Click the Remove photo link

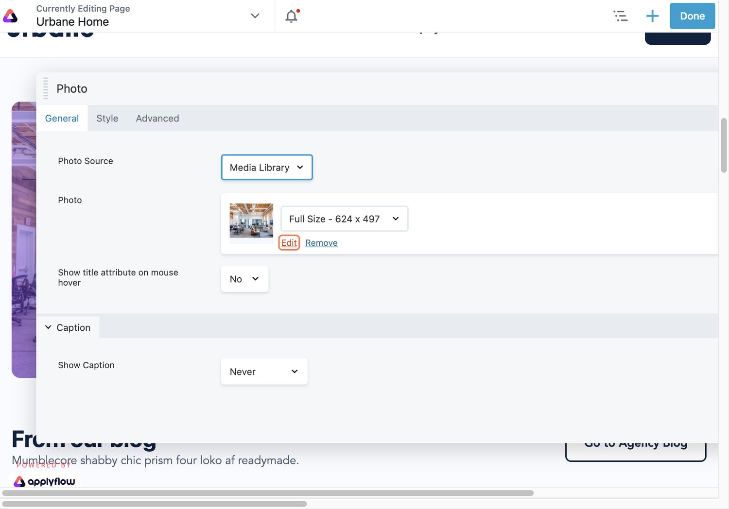(x=321, y=243)
